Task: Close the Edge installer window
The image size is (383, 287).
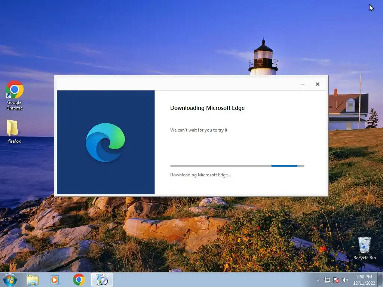Action: tap(317, 84)
